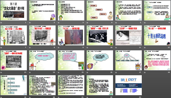Click animation star icon under slide 16
This screenshot has width=171, height=98.
87,73
